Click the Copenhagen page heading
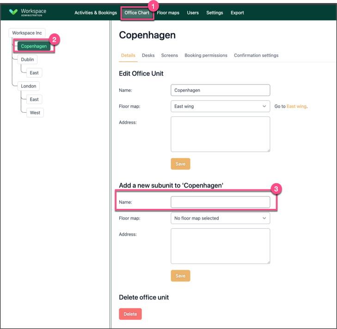Viewport: 337px width, 329px height. point(147,35)
